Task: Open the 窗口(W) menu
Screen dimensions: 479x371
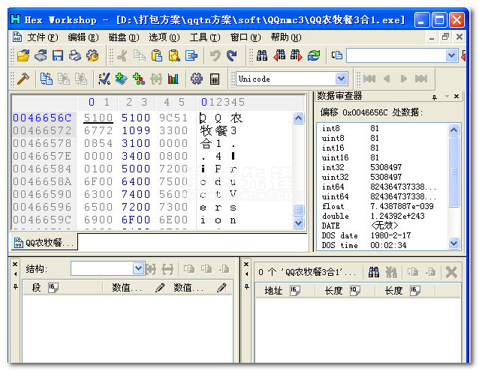Action: [246, 37]
